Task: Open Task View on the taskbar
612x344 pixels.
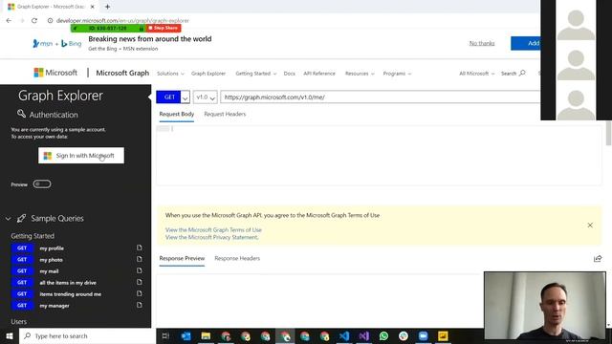Action: pyautogui.click(x=165, y=335)
